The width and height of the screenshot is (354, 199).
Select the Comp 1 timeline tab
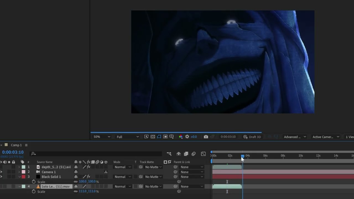(16, 145)
